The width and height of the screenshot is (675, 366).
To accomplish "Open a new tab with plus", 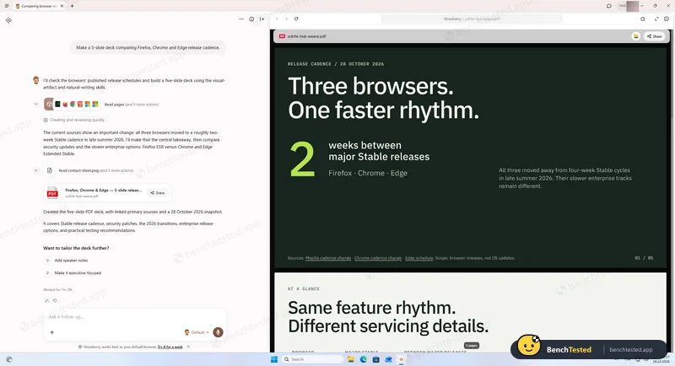I will [73, 6].
